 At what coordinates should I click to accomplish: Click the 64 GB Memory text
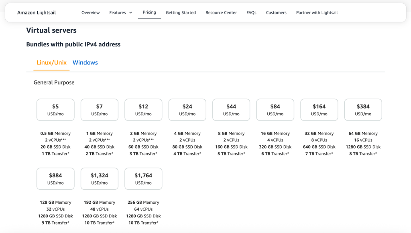(x=363, y=133)
